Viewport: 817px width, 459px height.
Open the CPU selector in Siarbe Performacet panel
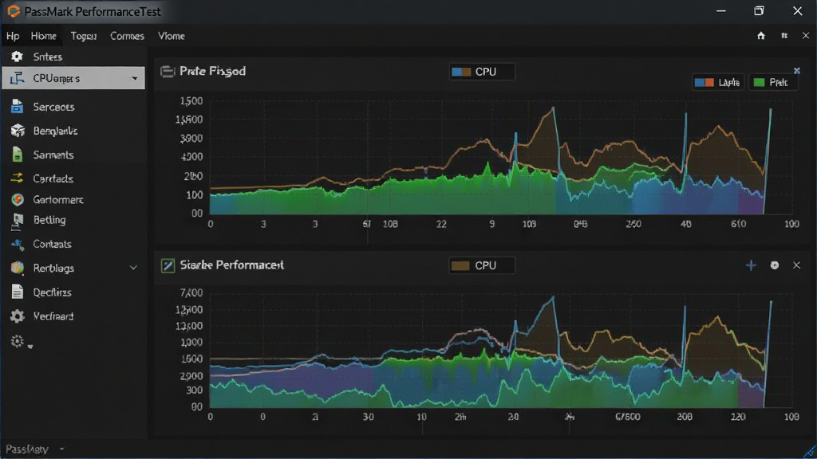[482, 265]
